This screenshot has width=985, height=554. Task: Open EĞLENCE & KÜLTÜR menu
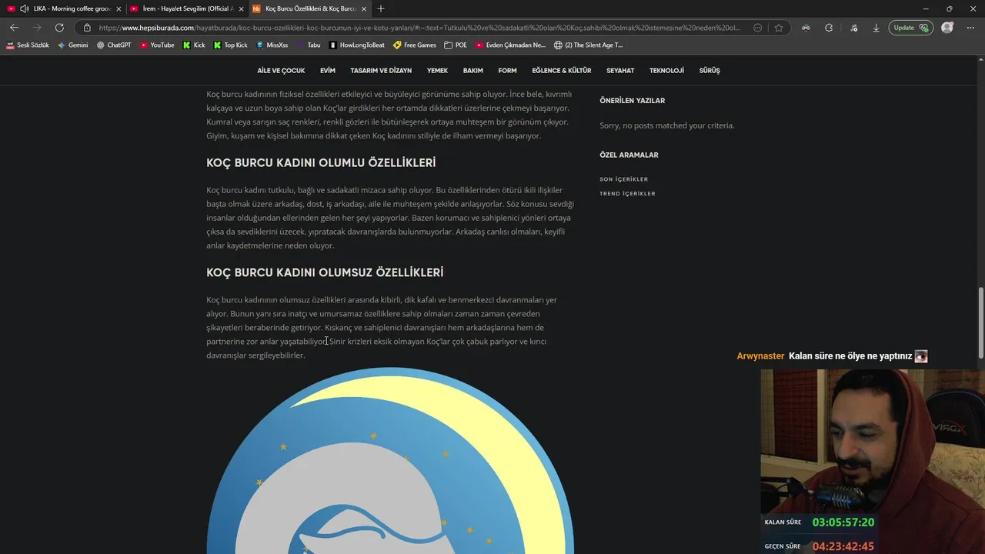click(562, 71)
